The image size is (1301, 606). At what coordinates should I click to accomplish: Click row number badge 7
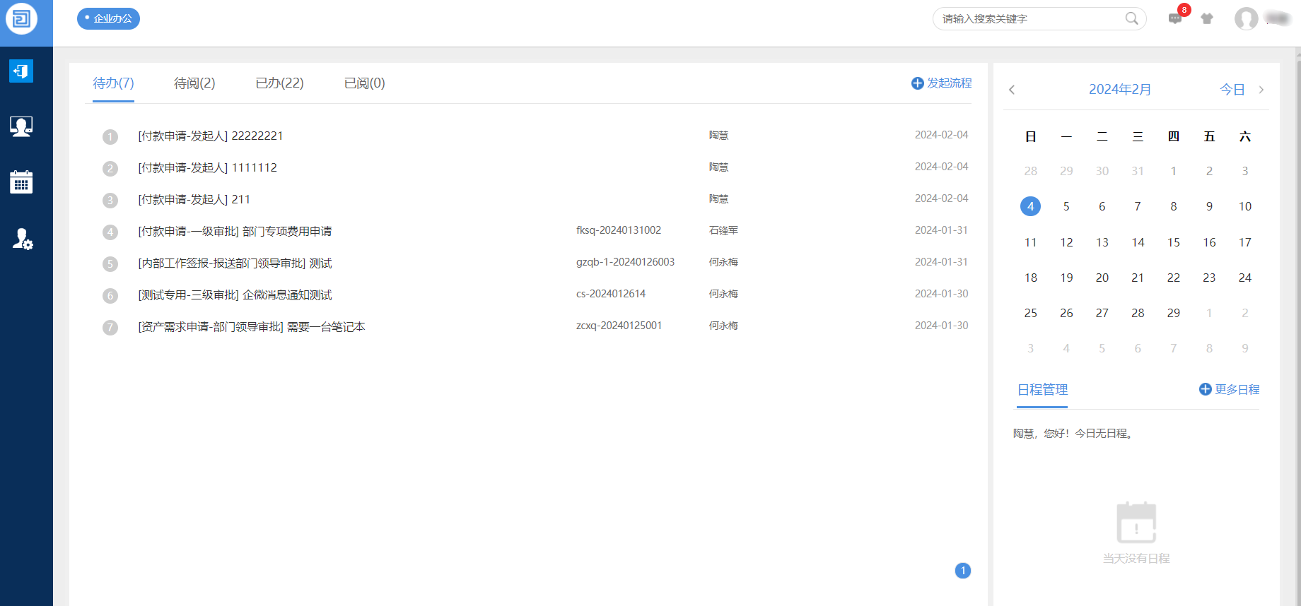(x=110, y=327)
